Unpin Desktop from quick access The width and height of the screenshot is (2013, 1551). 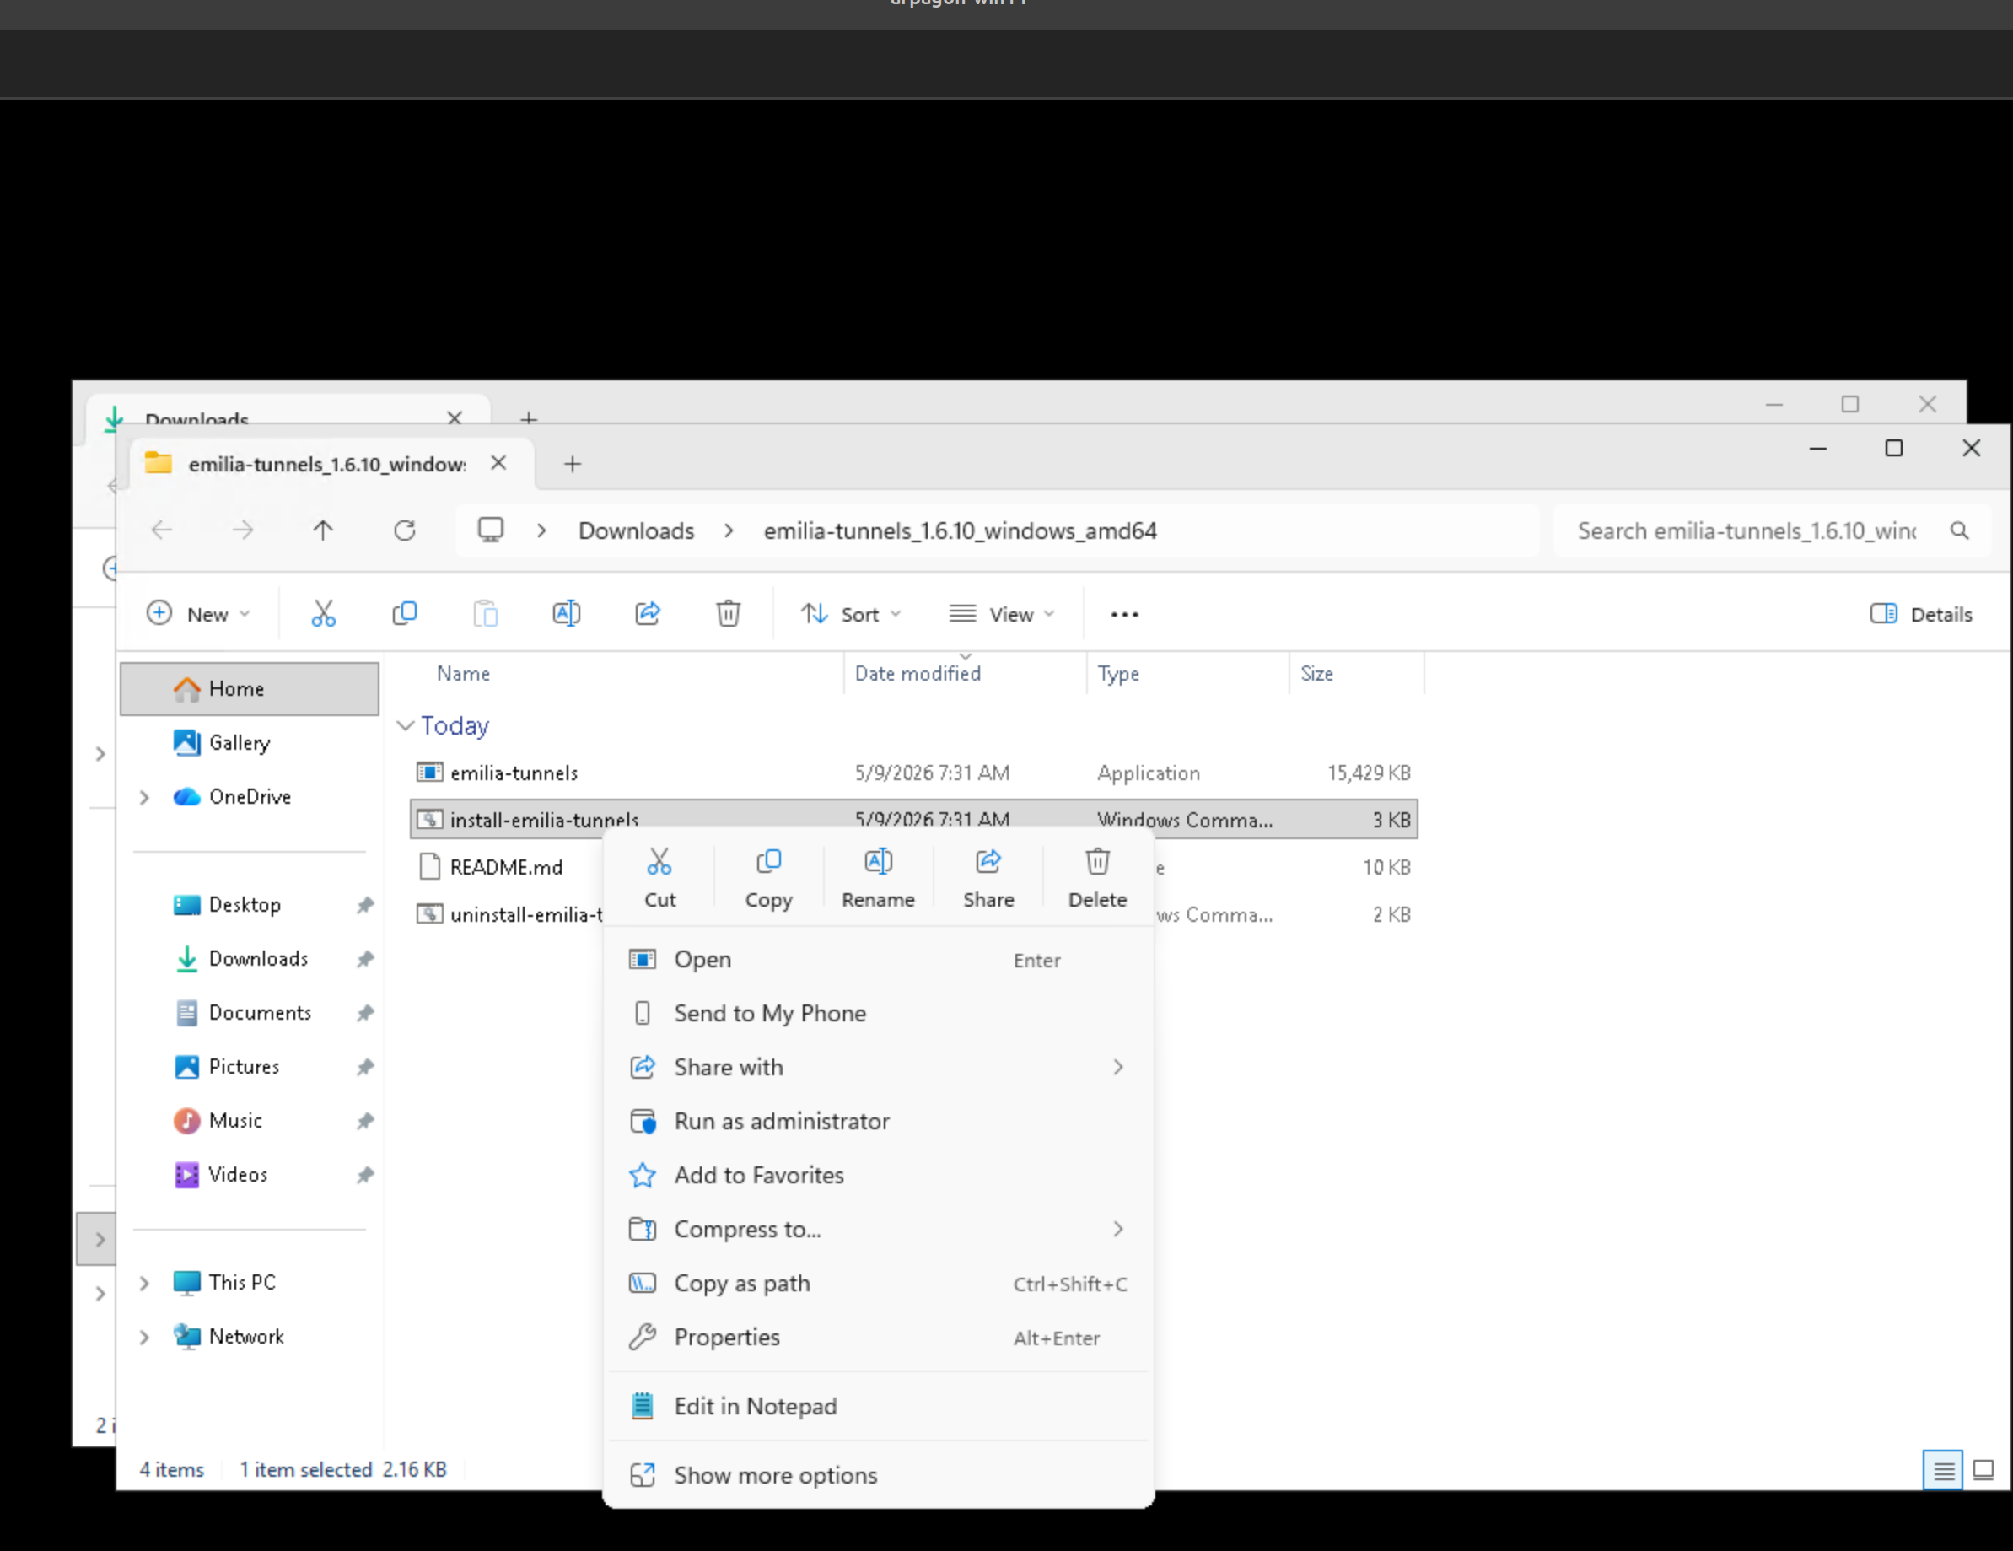[365, 905]
